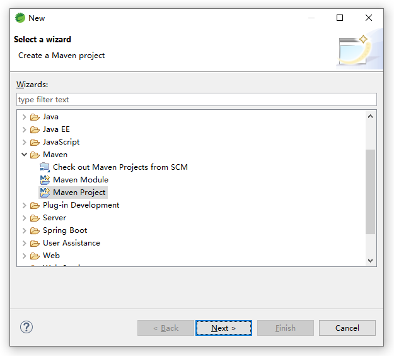Click the Check out Maven Projects icon

click(x=45, y=167)
